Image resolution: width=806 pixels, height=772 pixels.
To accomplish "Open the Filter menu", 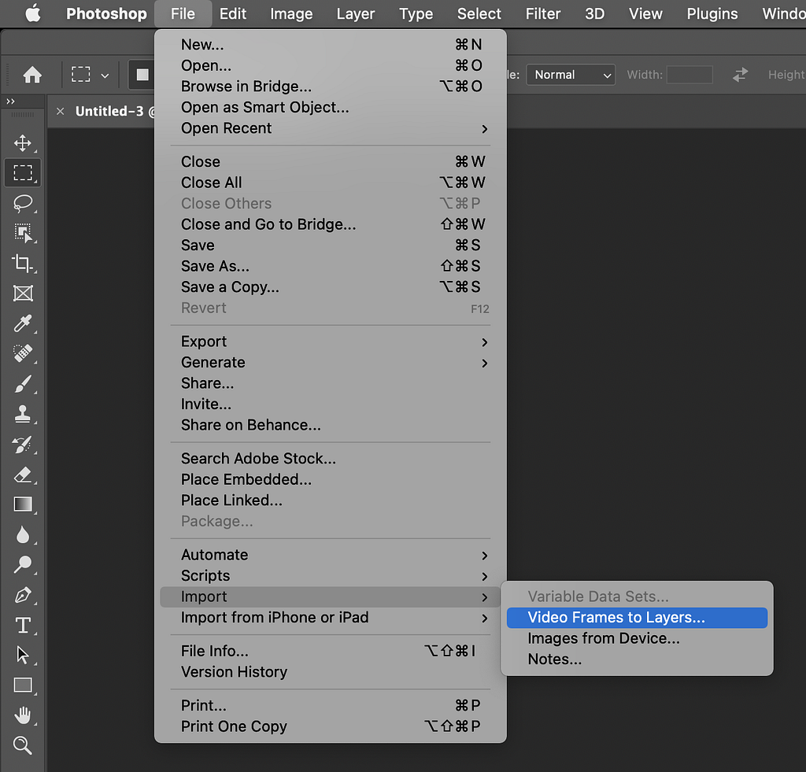I will (543, 13).
